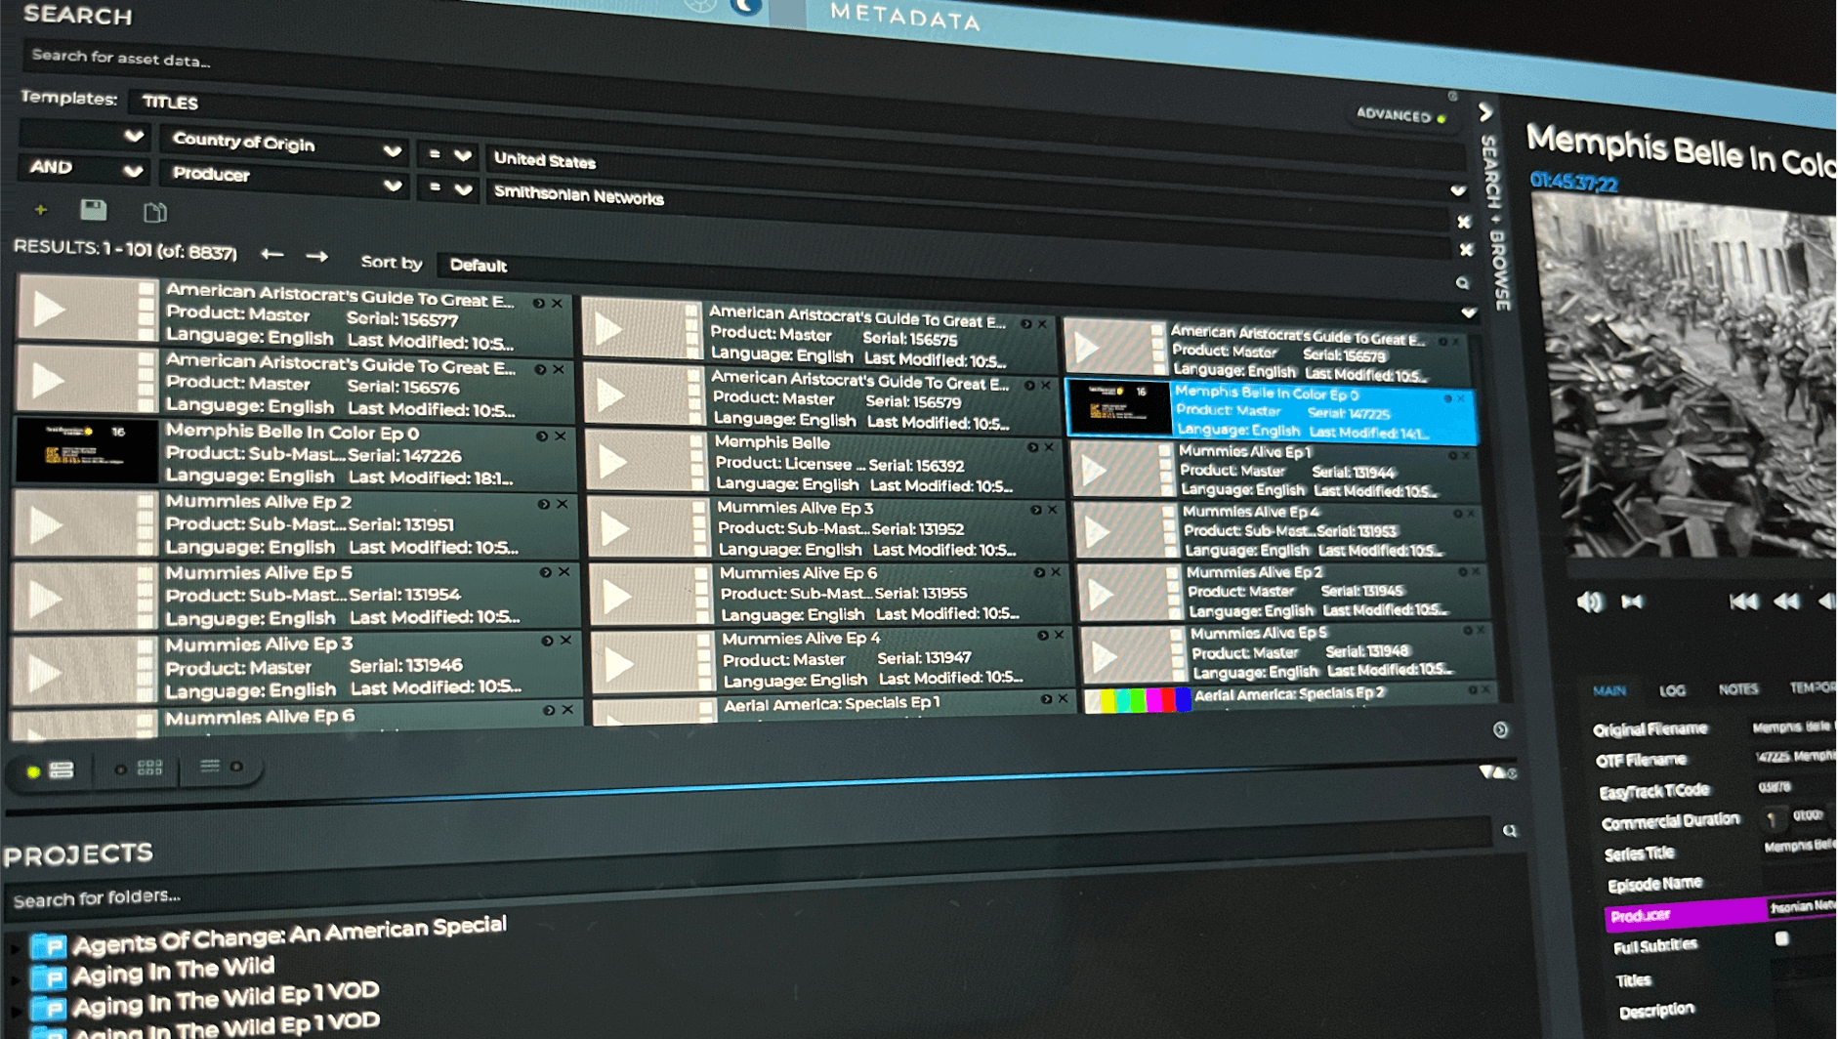
Task: Click the info dot on Aerial America: Specials Ep 1
Action: click(x=1046, y=699)
